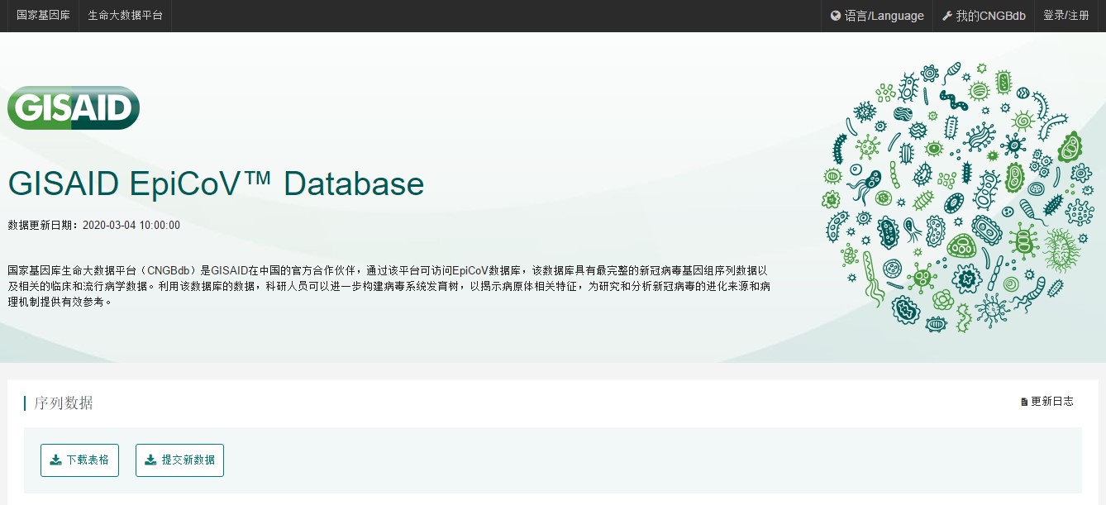The image size is (1106, 505).
Task: Click the globe icon next to 语言/Language
Action: [836, 15]
